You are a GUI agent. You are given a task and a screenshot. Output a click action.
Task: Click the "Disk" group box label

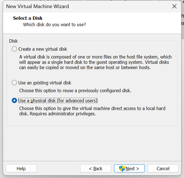pos(13,41)
